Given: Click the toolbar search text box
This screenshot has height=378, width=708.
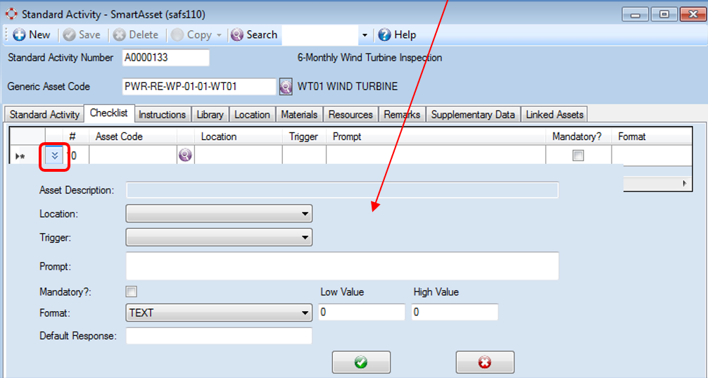Looking at the screenshot, I should [x=320, y=35].
